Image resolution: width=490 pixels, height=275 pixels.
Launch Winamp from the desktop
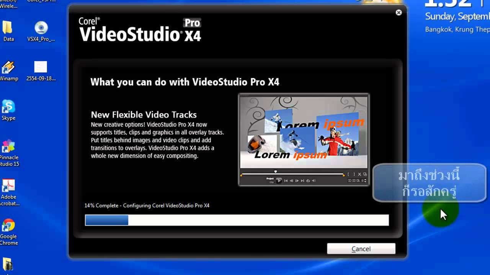pos(8,71)
